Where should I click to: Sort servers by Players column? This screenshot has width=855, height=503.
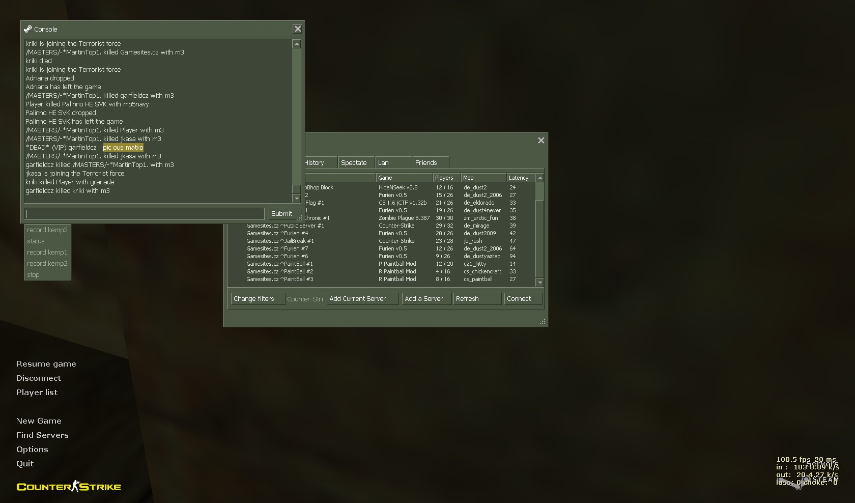pos(447,178)
